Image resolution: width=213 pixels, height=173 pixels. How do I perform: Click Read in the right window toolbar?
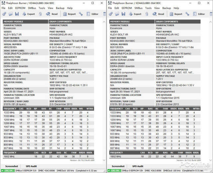click(158, 14)
